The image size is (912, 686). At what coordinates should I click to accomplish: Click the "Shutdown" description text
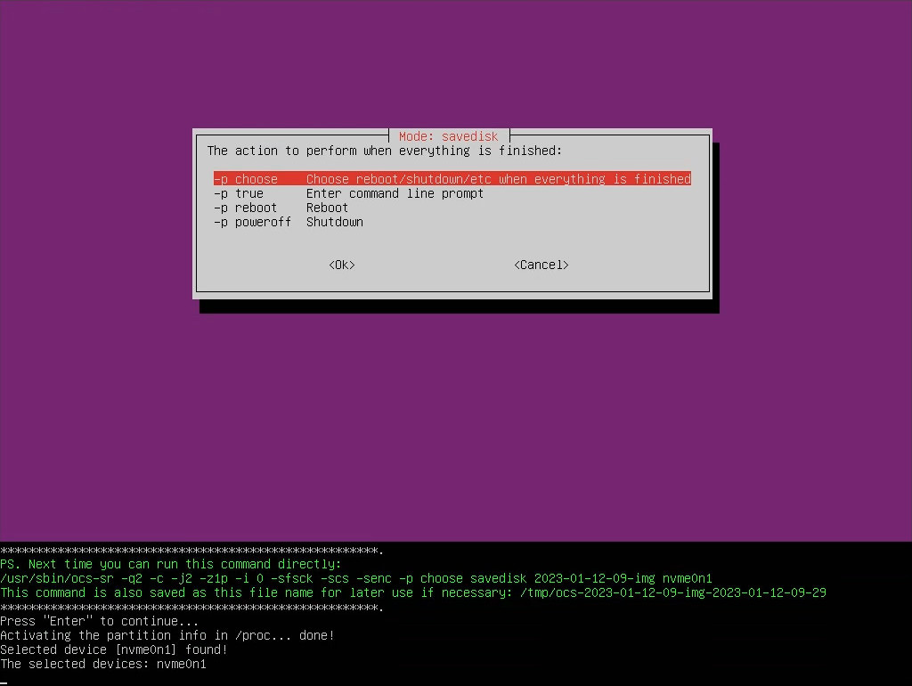click(x=335, y=222)
